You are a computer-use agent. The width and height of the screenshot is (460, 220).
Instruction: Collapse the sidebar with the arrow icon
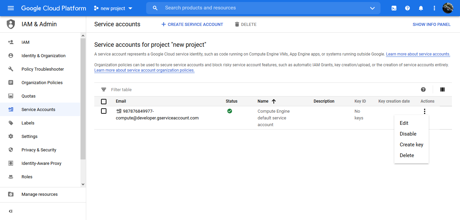(10, 211)
